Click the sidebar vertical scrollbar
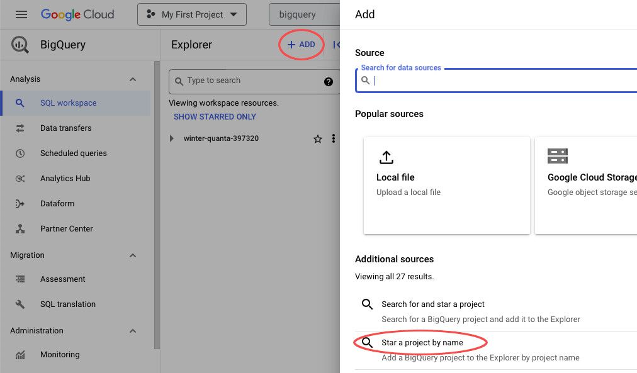 pos(157,205)
